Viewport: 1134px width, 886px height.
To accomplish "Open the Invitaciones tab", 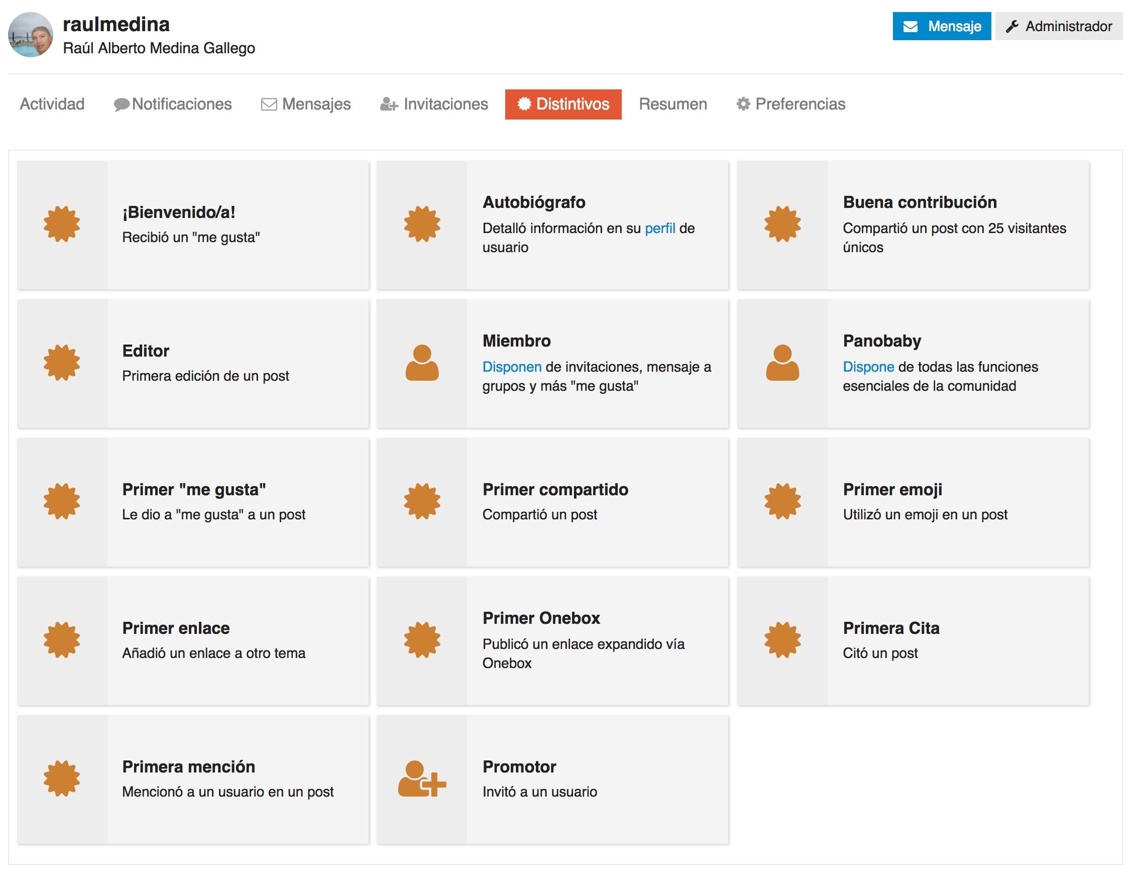I will [x=434, y=104].
